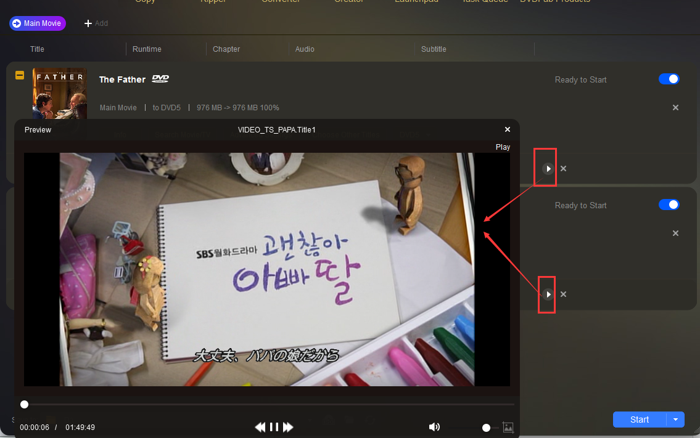Viewport: 700px width, 438px height.
Task: Open the Start button dropdown arrow
Action: [675, 420]
